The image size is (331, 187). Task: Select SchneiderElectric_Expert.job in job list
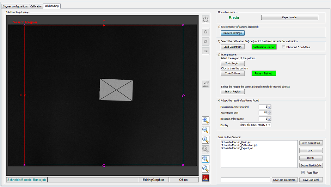pos(237,148)
